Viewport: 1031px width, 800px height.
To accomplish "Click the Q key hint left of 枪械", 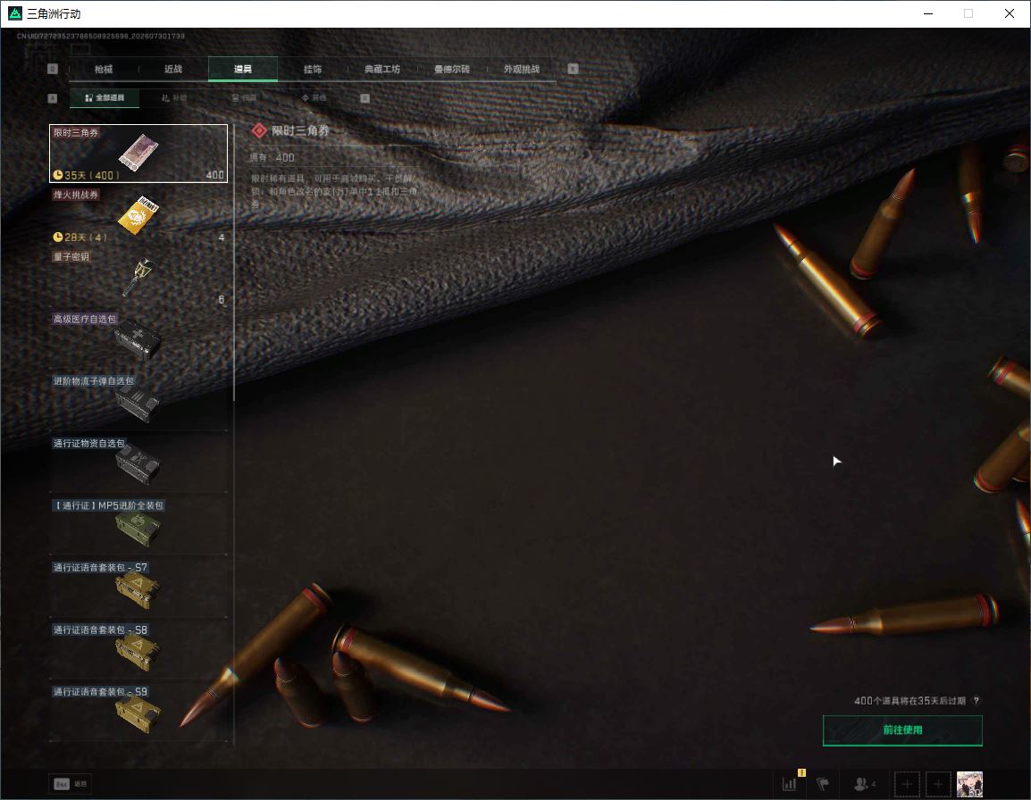I will click(53, 69).
